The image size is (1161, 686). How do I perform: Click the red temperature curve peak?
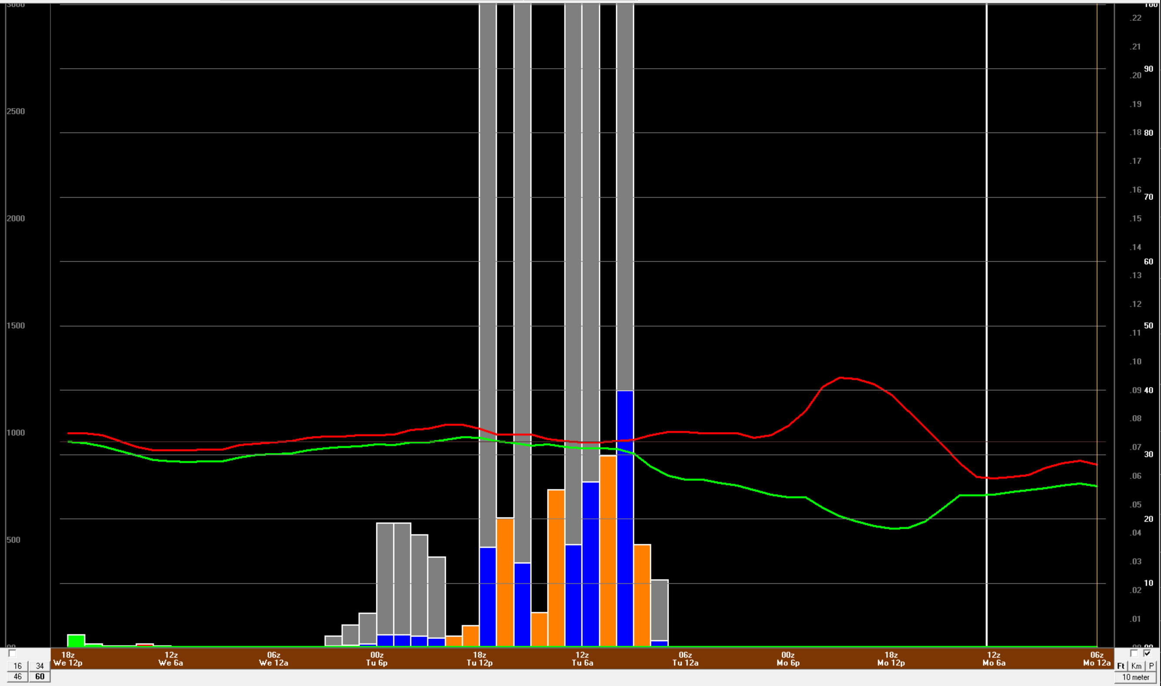841,378
